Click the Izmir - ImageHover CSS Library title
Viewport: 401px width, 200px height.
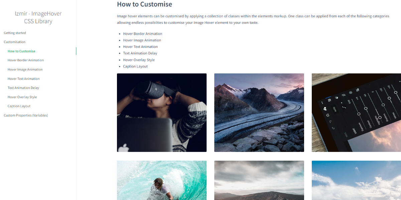[38, 17]
